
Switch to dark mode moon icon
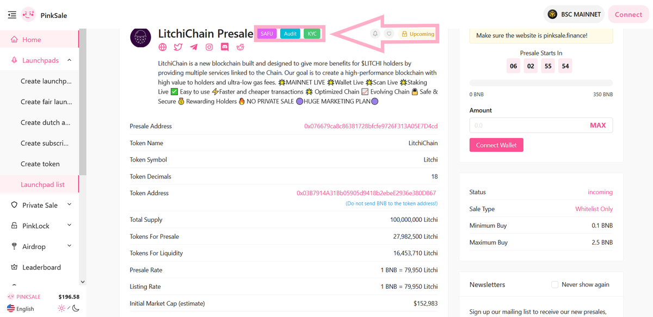click(76, 308)
